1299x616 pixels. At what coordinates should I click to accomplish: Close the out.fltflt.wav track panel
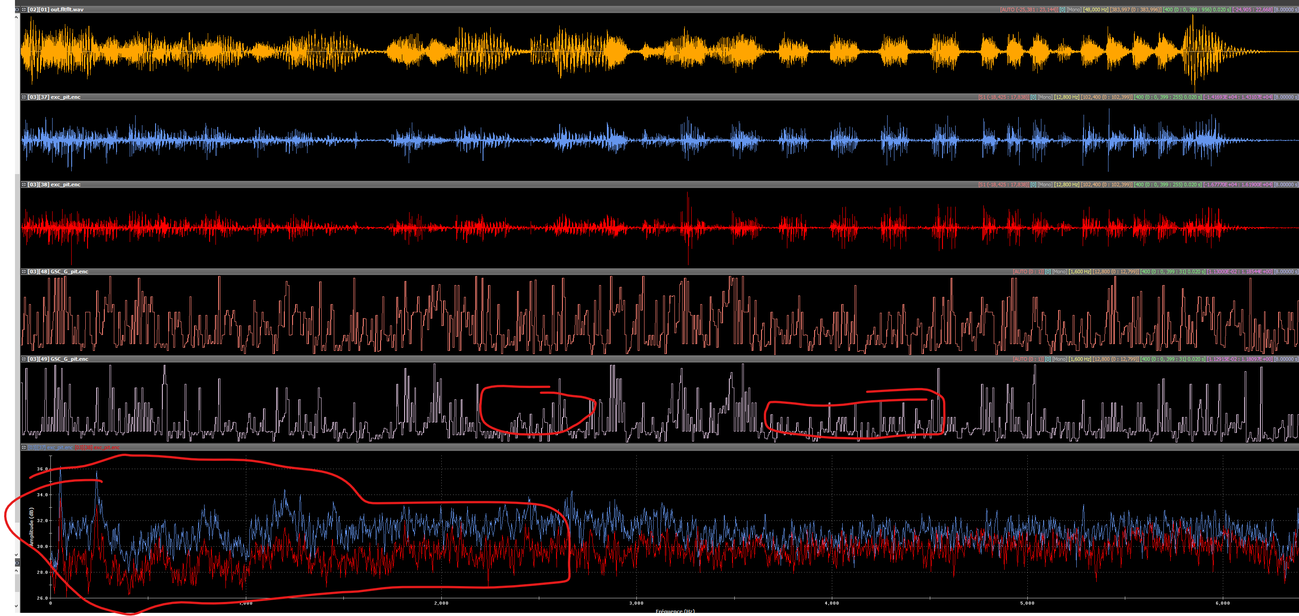click(x=17, y=10)
